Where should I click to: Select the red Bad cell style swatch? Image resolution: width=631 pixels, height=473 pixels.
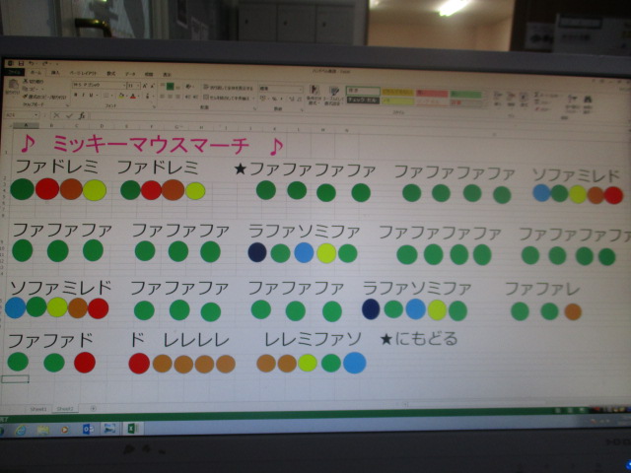coord(432,94)
